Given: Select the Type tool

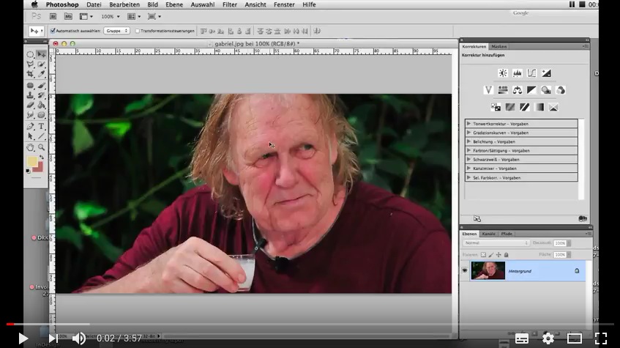Looking at the screenshot, I should (x=42, y=127).
